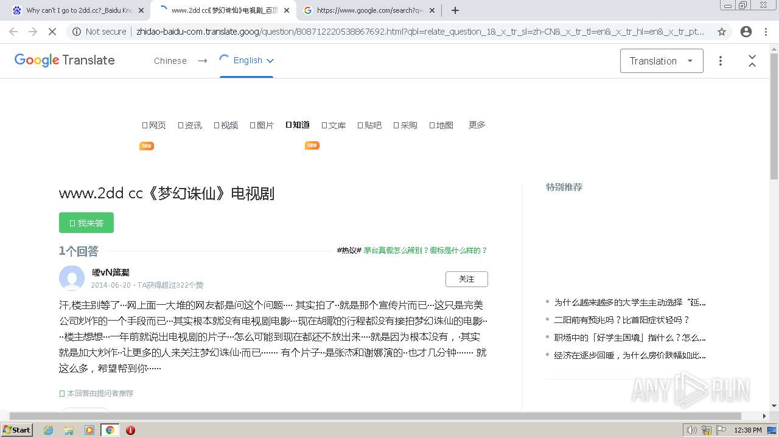Viewport: 779px width, 438px height.
Task: Click the Chrome taskbar icon
Action: pos(110,430)
